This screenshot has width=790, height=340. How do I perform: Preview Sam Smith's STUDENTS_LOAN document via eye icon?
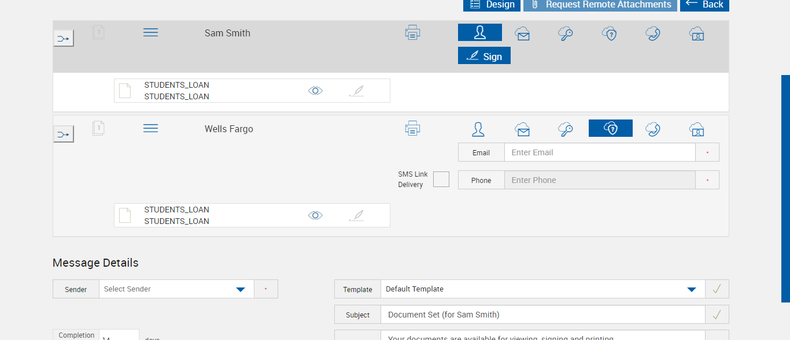pos(315,91)
